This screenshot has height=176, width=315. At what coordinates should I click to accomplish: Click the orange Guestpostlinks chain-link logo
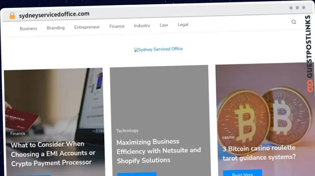(310, 86)
